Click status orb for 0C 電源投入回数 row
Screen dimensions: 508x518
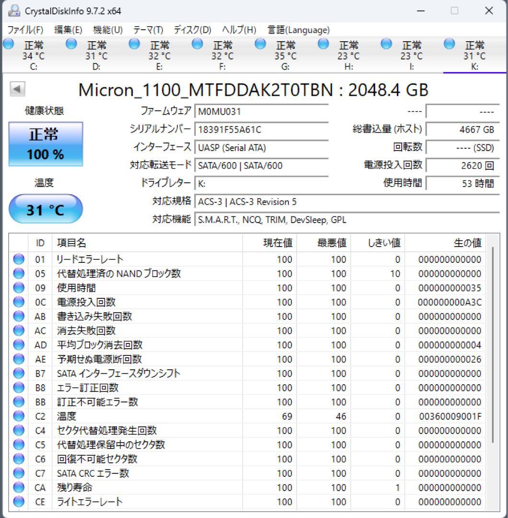pyautogui.click(x=19, y=302)
